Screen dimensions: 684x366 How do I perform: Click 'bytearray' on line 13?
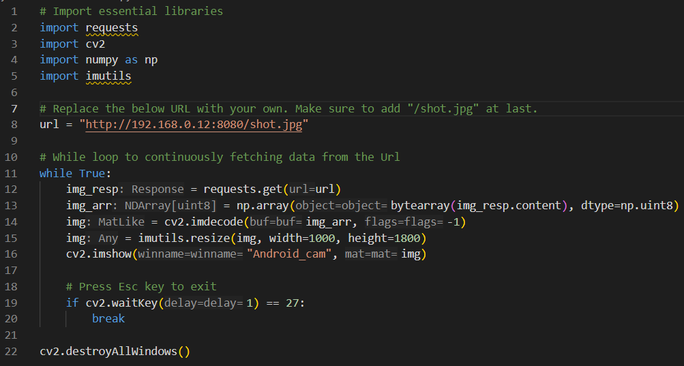[x=420, y=205]
